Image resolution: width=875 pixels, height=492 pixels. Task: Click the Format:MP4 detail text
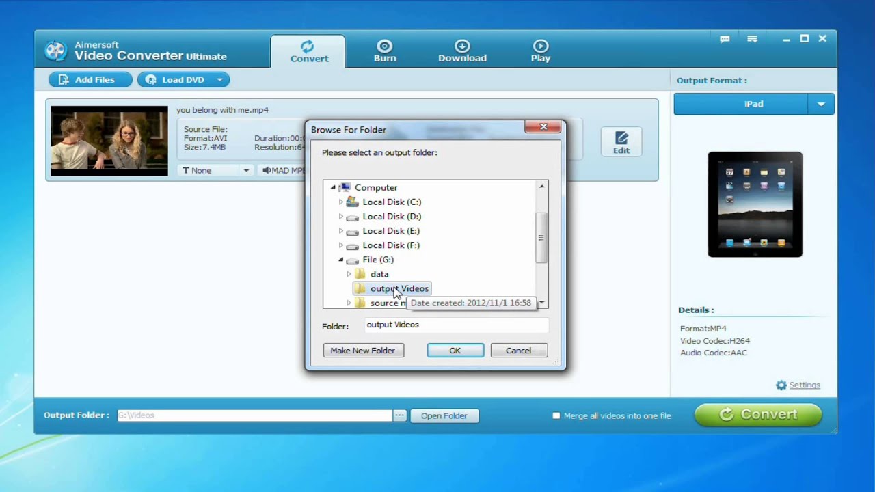(703, 329)
